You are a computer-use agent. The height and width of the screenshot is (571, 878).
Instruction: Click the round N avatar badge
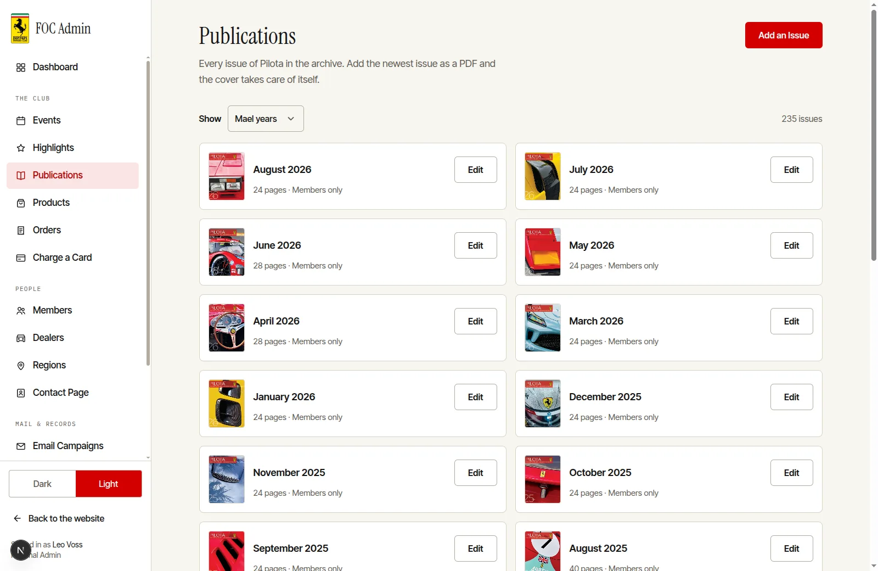click(21, 550)
